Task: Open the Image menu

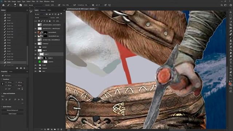Action: [x=14, y=1]
